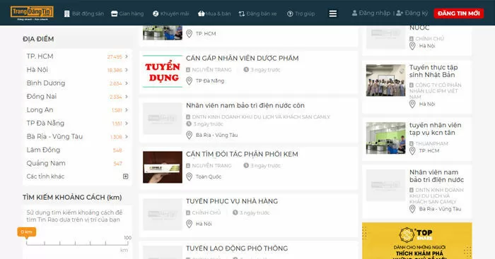Click placeholder thumbnail of TUYỂN PHỤC VỤ NHÀ HÀNG
This screenshot has height=259, width=495.
pos(163,215)
